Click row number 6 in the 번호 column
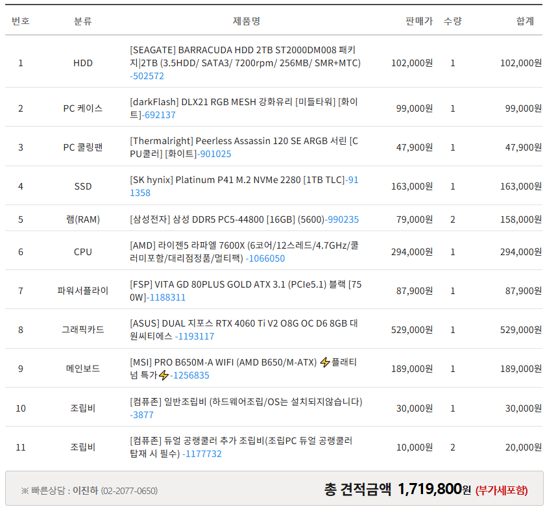 coord(21,252)
